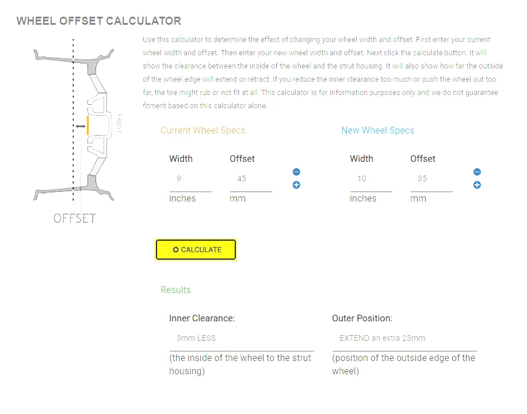The width and height of the screenshot is (527, 414).
Task: Click the plus icon for current wheel specs
Action: 296,185
